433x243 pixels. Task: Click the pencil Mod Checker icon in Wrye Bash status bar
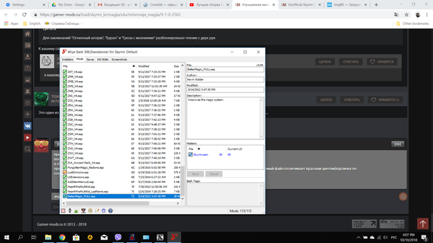coord(97,211)
